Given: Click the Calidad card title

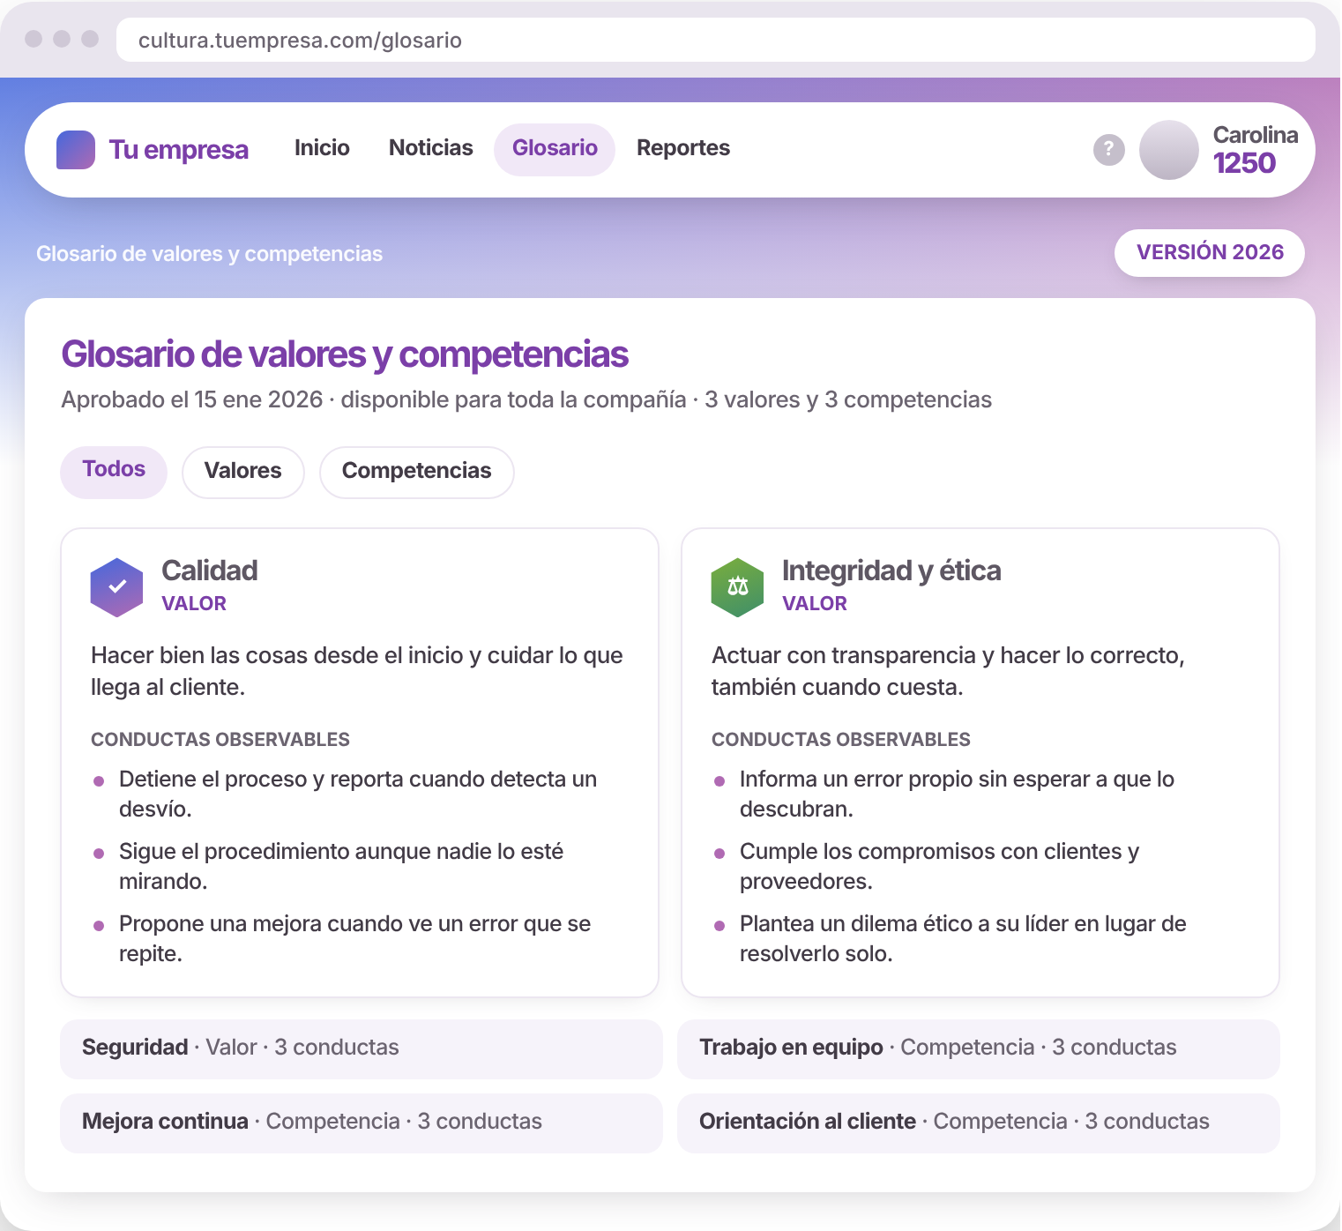Looking at the screenshot, I should (210, 571).
